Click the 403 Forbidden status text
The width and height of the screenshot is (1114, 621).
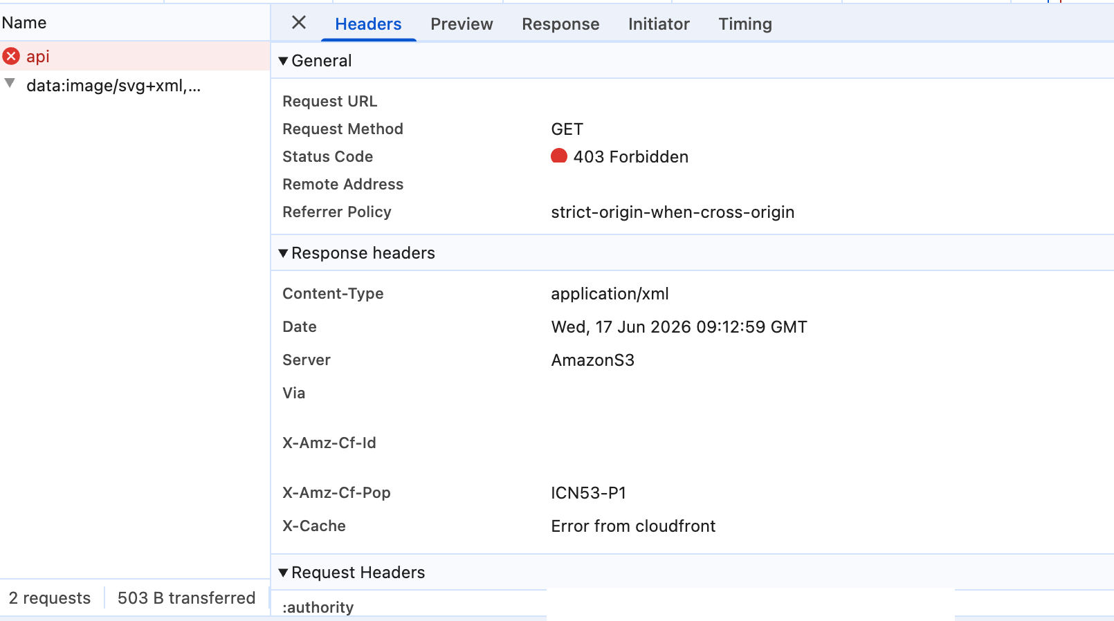631,157
